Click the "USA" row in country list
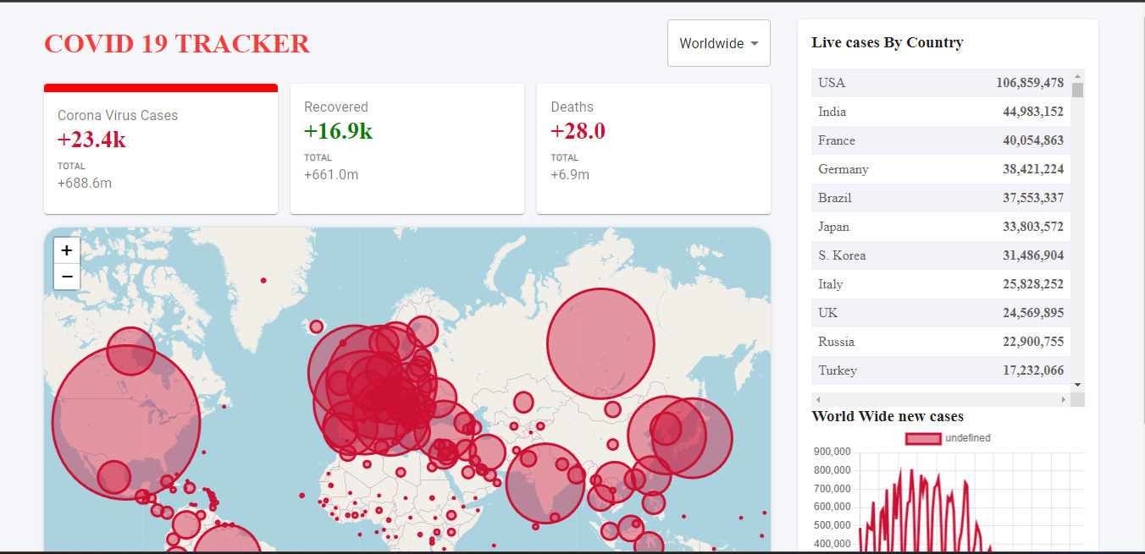Viewport: 1145px width, 554px height. [941, 83]
